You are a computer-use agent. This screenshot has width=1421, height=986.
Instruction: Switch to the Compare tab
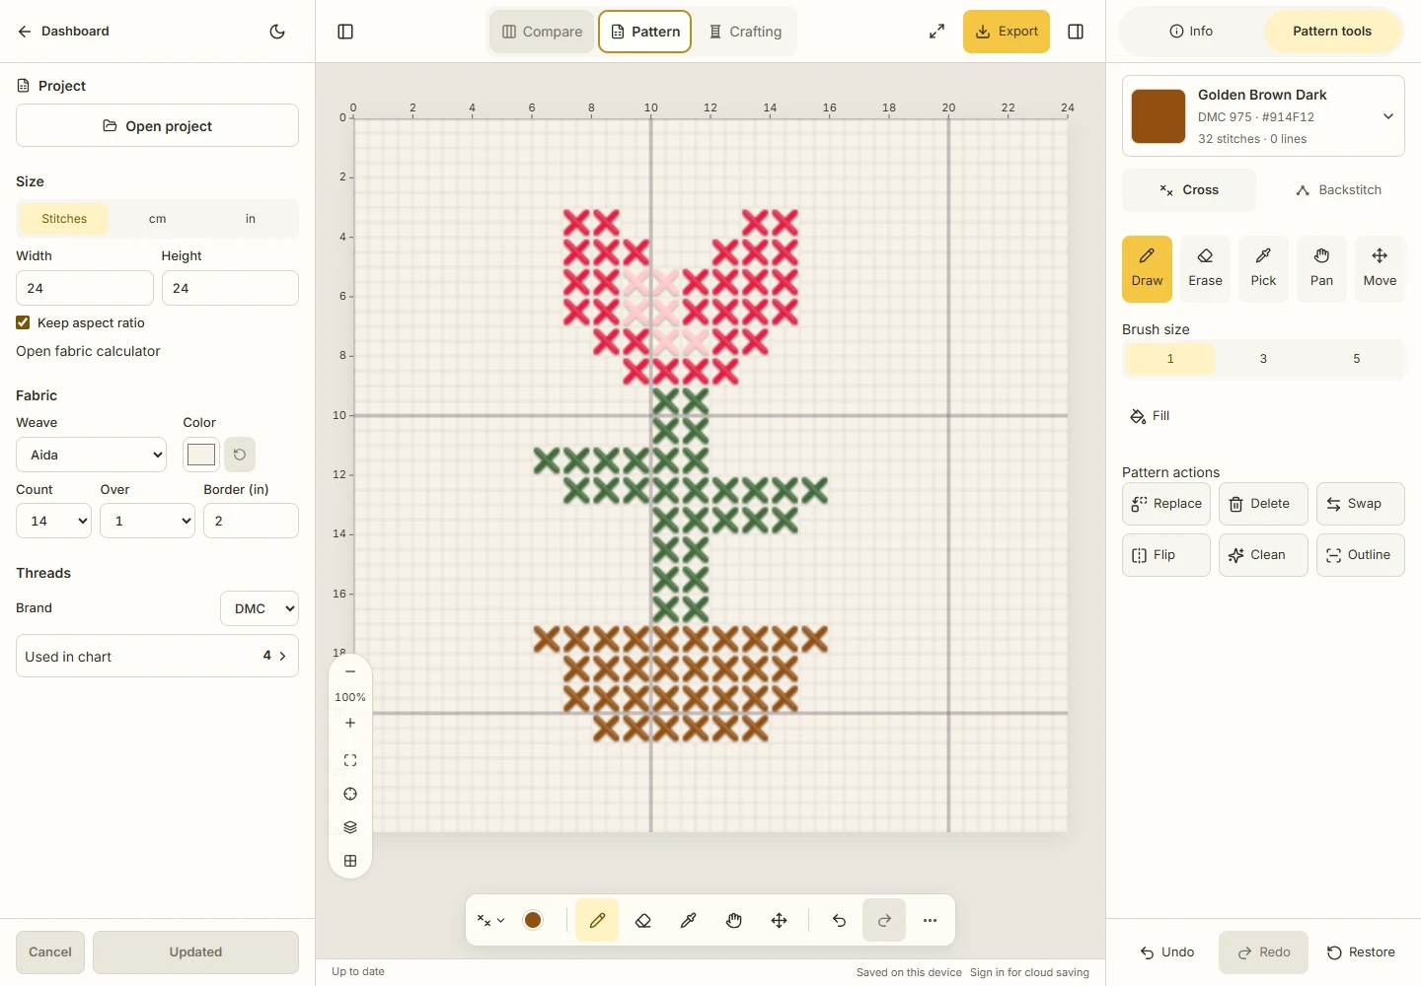pos(542,32)
